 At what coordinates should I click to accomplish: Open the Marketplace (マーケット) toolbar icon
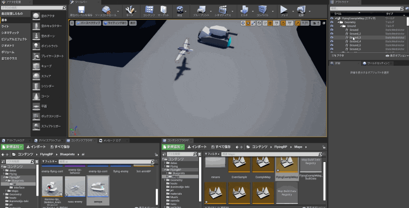pyautogui.click(x=163, y=11)
